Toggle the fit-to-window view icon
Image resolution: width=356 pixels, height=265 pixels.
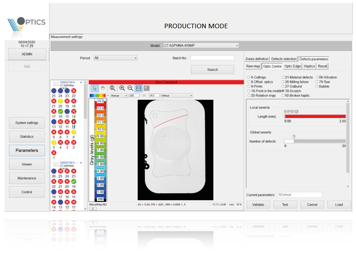pos(139,88)
